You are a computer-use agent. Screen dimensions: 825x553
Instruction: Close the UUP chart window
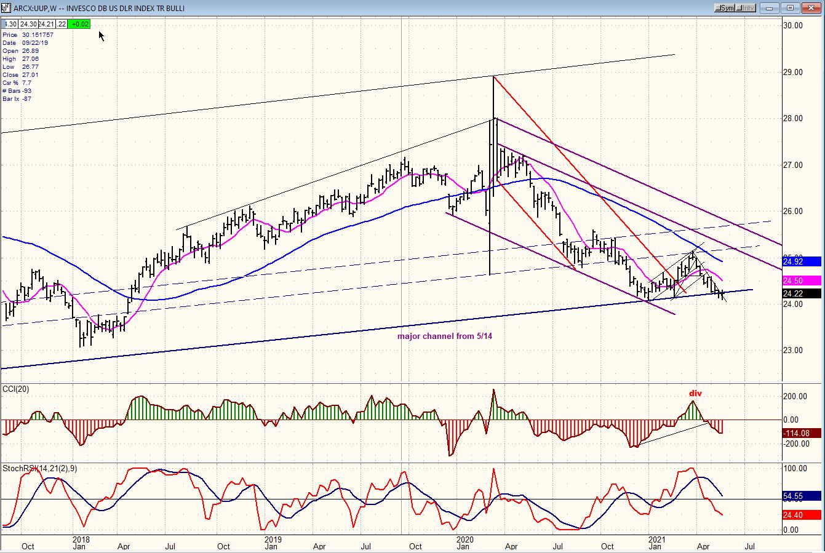[x=811, y=8]
